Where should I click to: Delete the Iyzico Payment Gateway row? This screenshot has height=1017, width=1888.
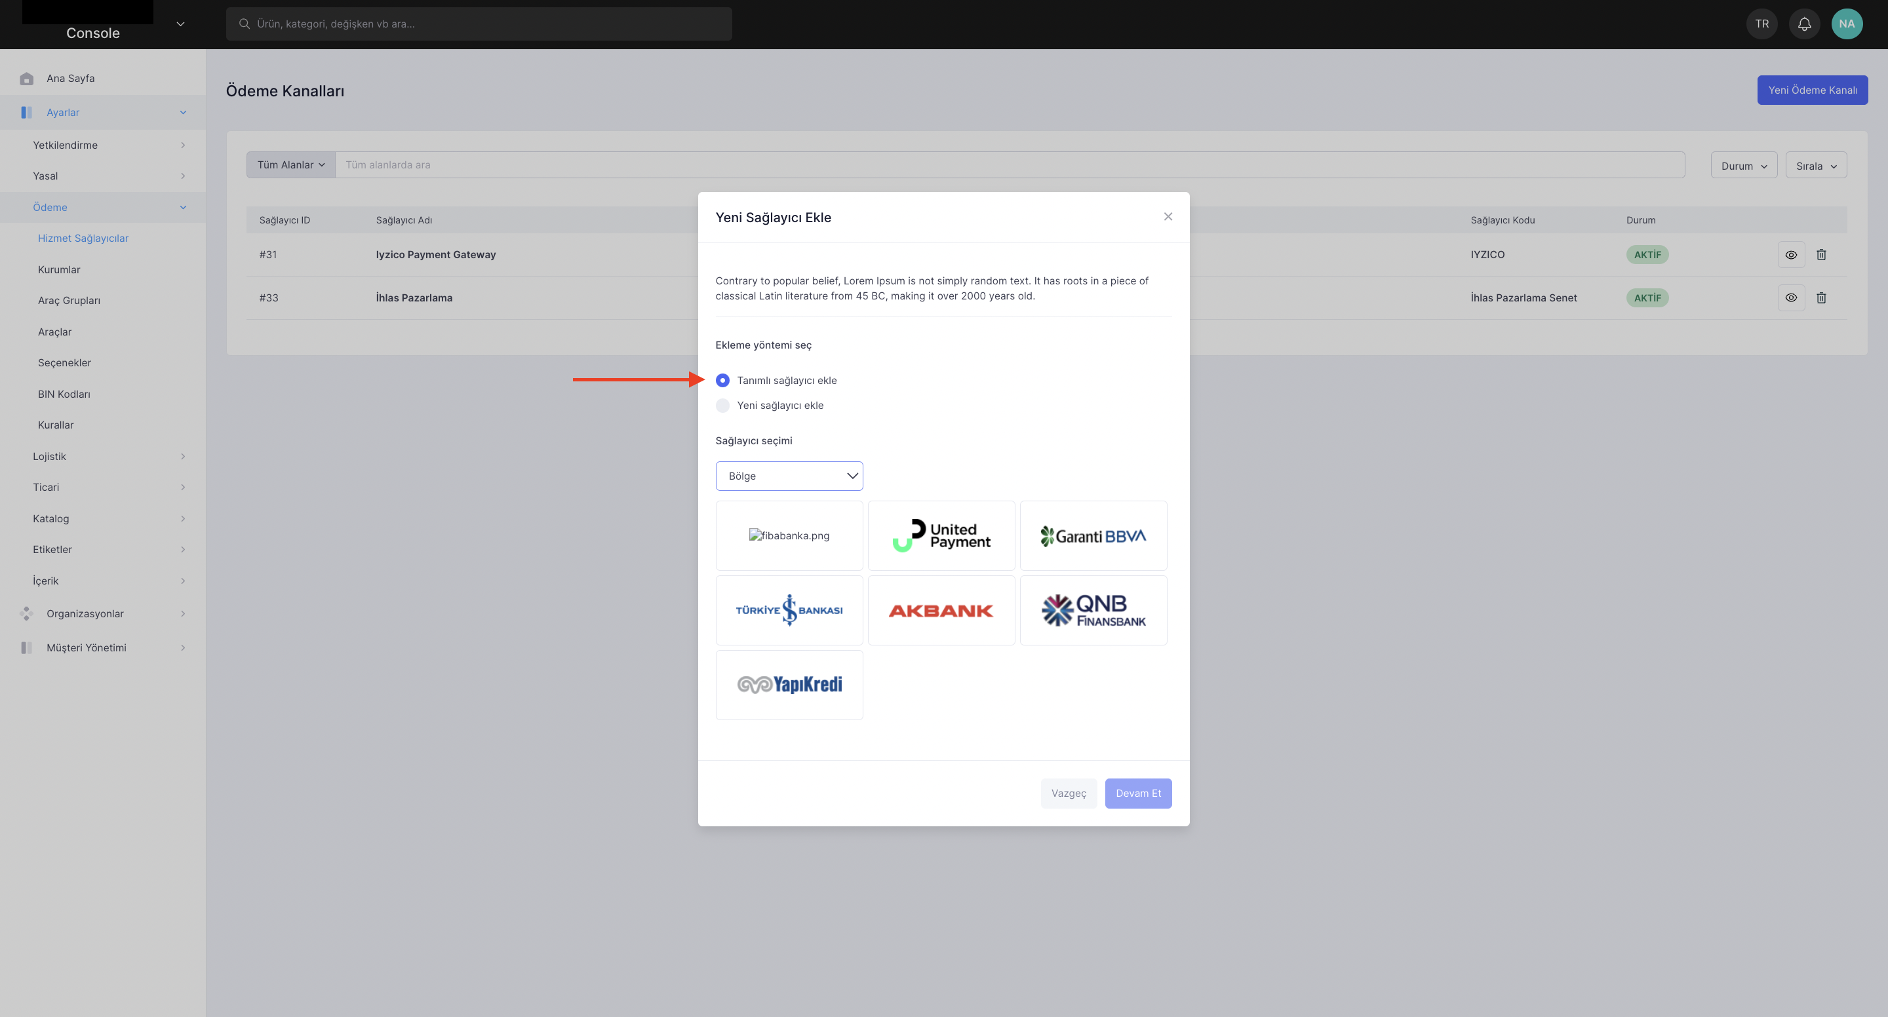pyautogui.click(x=1820, y=254)
